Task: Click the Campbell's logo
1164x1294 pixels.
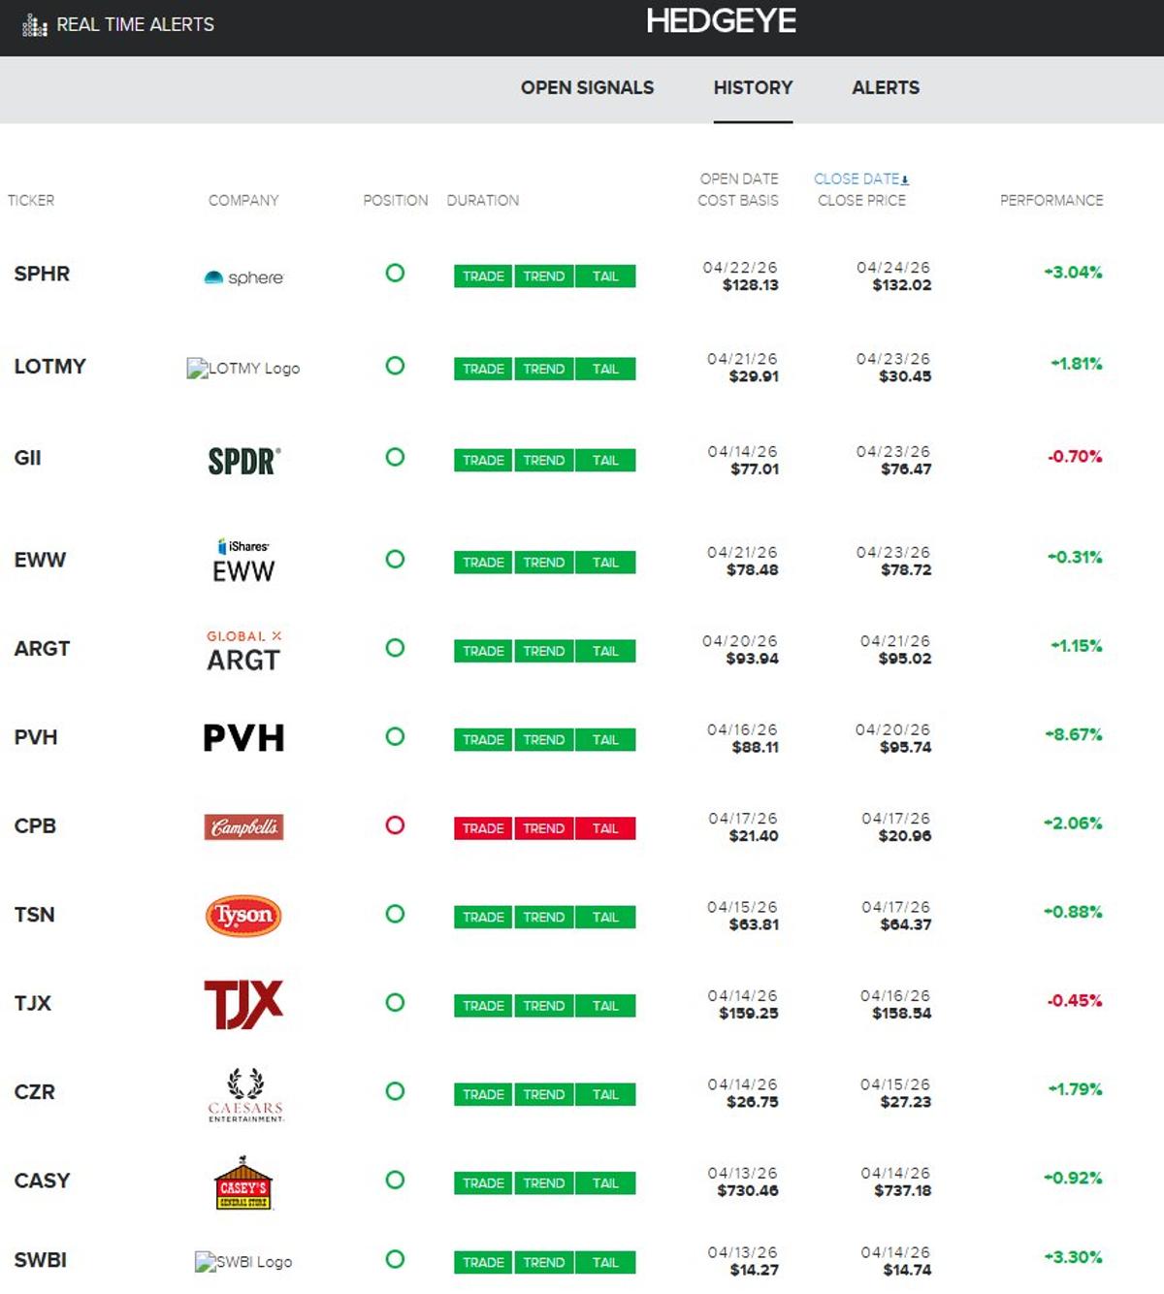Action: pos(243,827)
